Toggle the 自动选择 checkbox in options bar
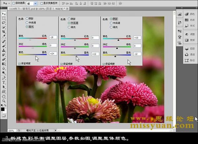The height and width of the screenshot is (144, 198). tap(14, 3)
